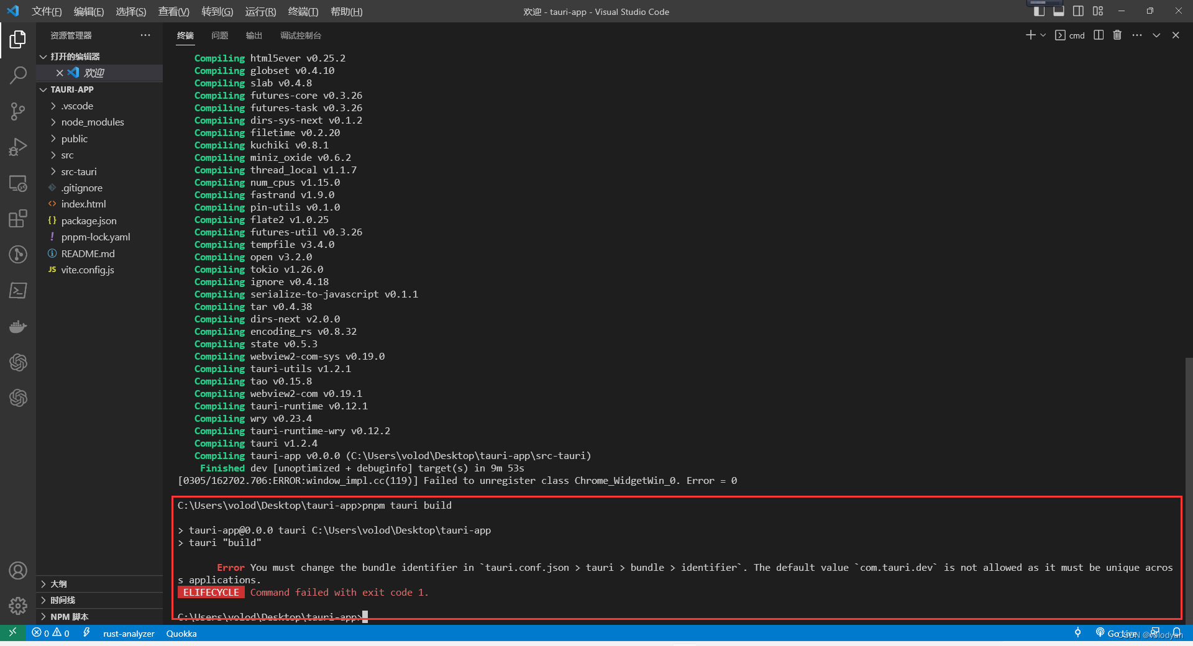Screen dimensions: 1193x646
Task: Click rust-analyzer in the status bar
Action: click(129, 633)
